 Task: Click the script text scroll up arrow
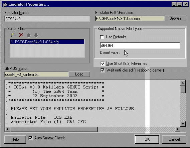click(183, 83)
